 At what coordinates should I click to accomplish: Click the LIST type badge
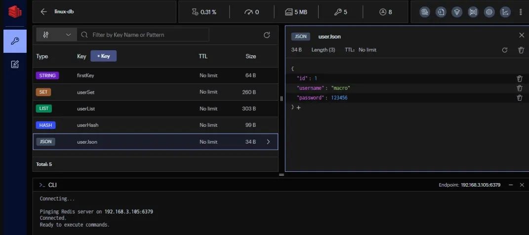pos(44,109)
